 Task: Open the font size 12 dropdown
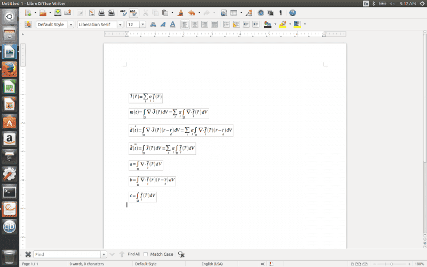tap(143, 25)
